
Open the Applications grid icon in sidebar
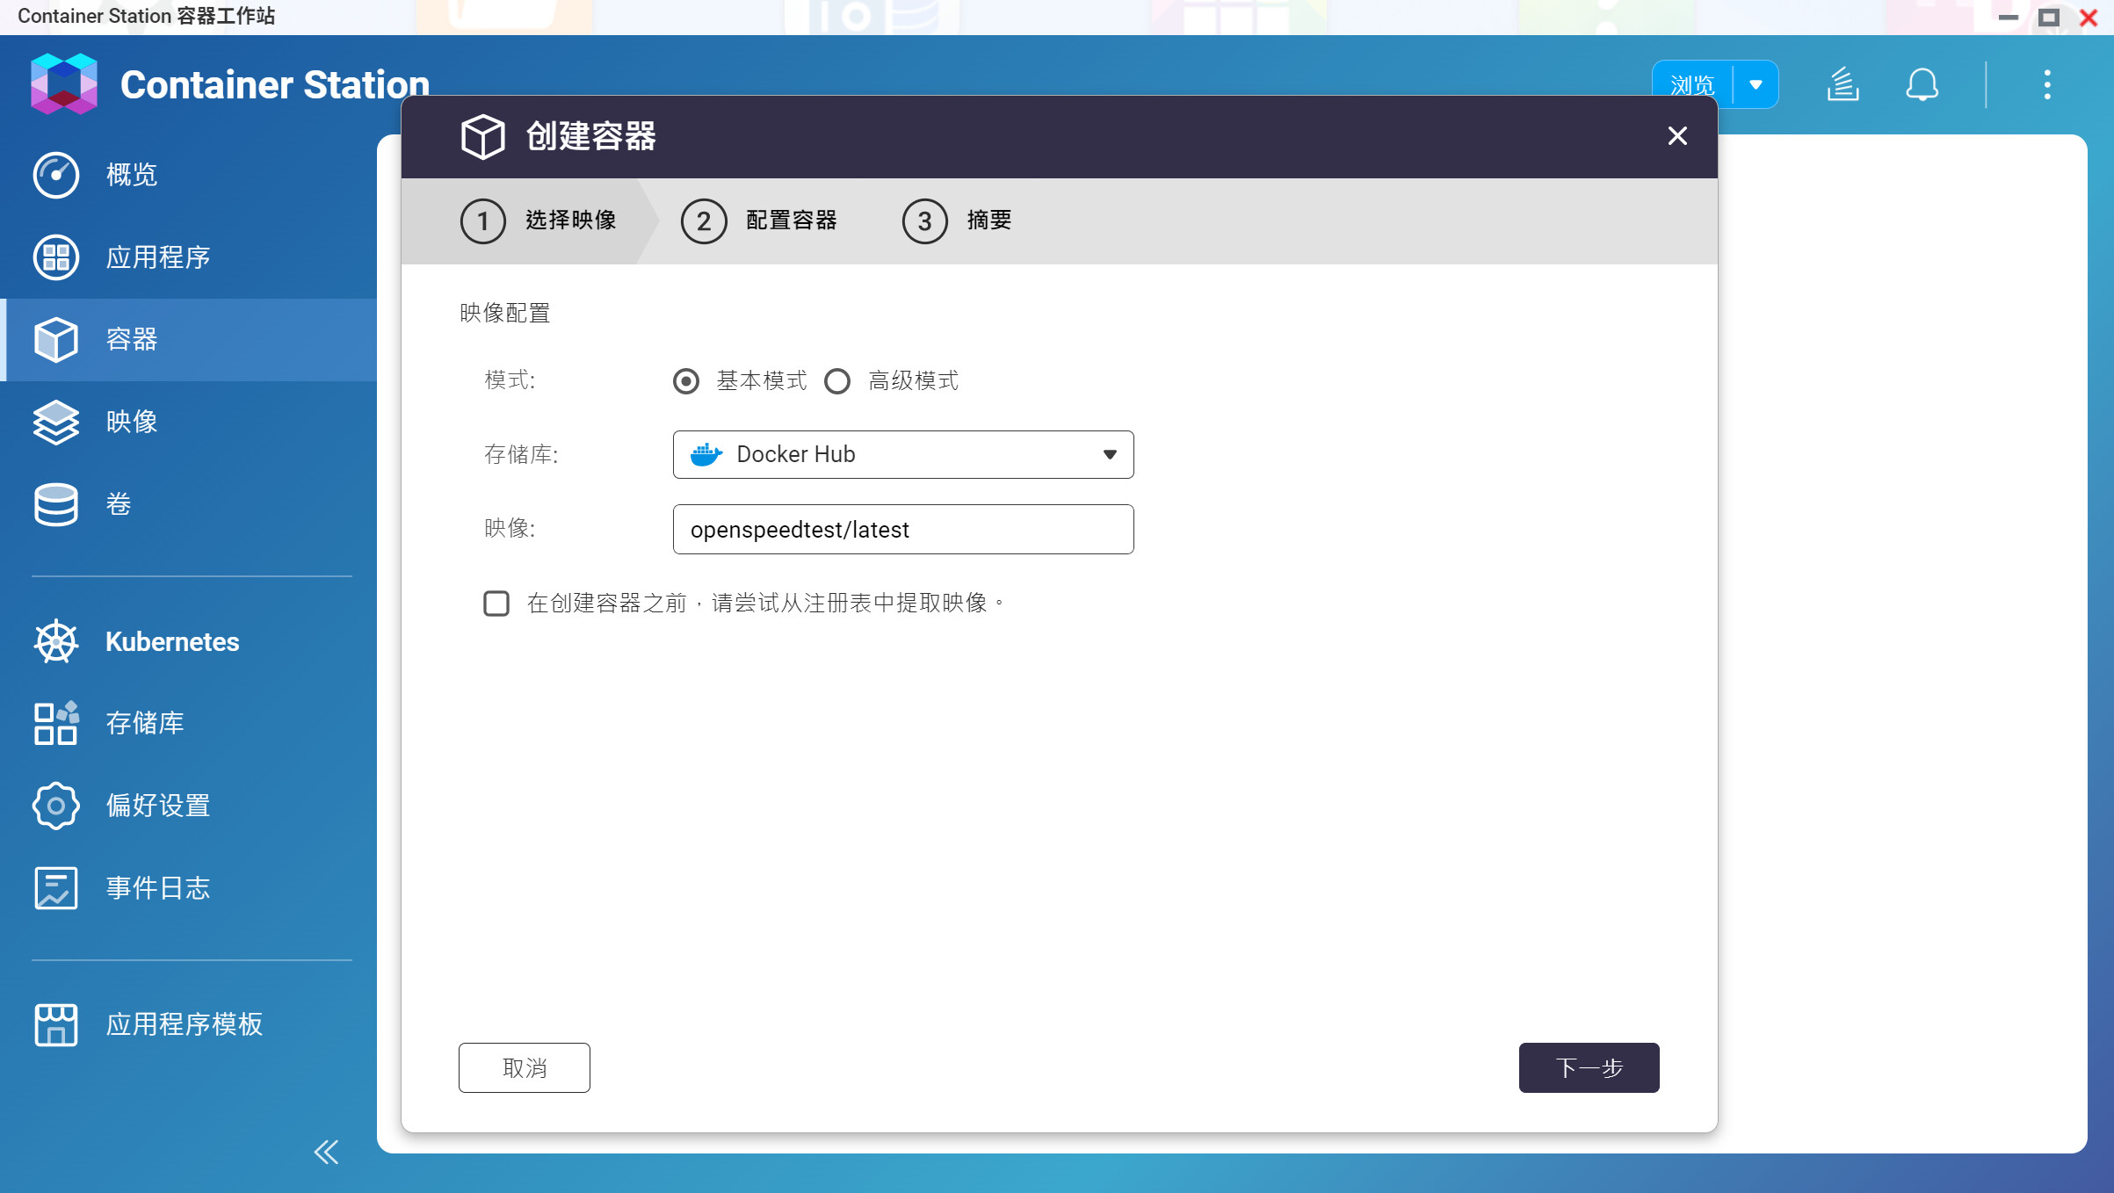[56, 257]
